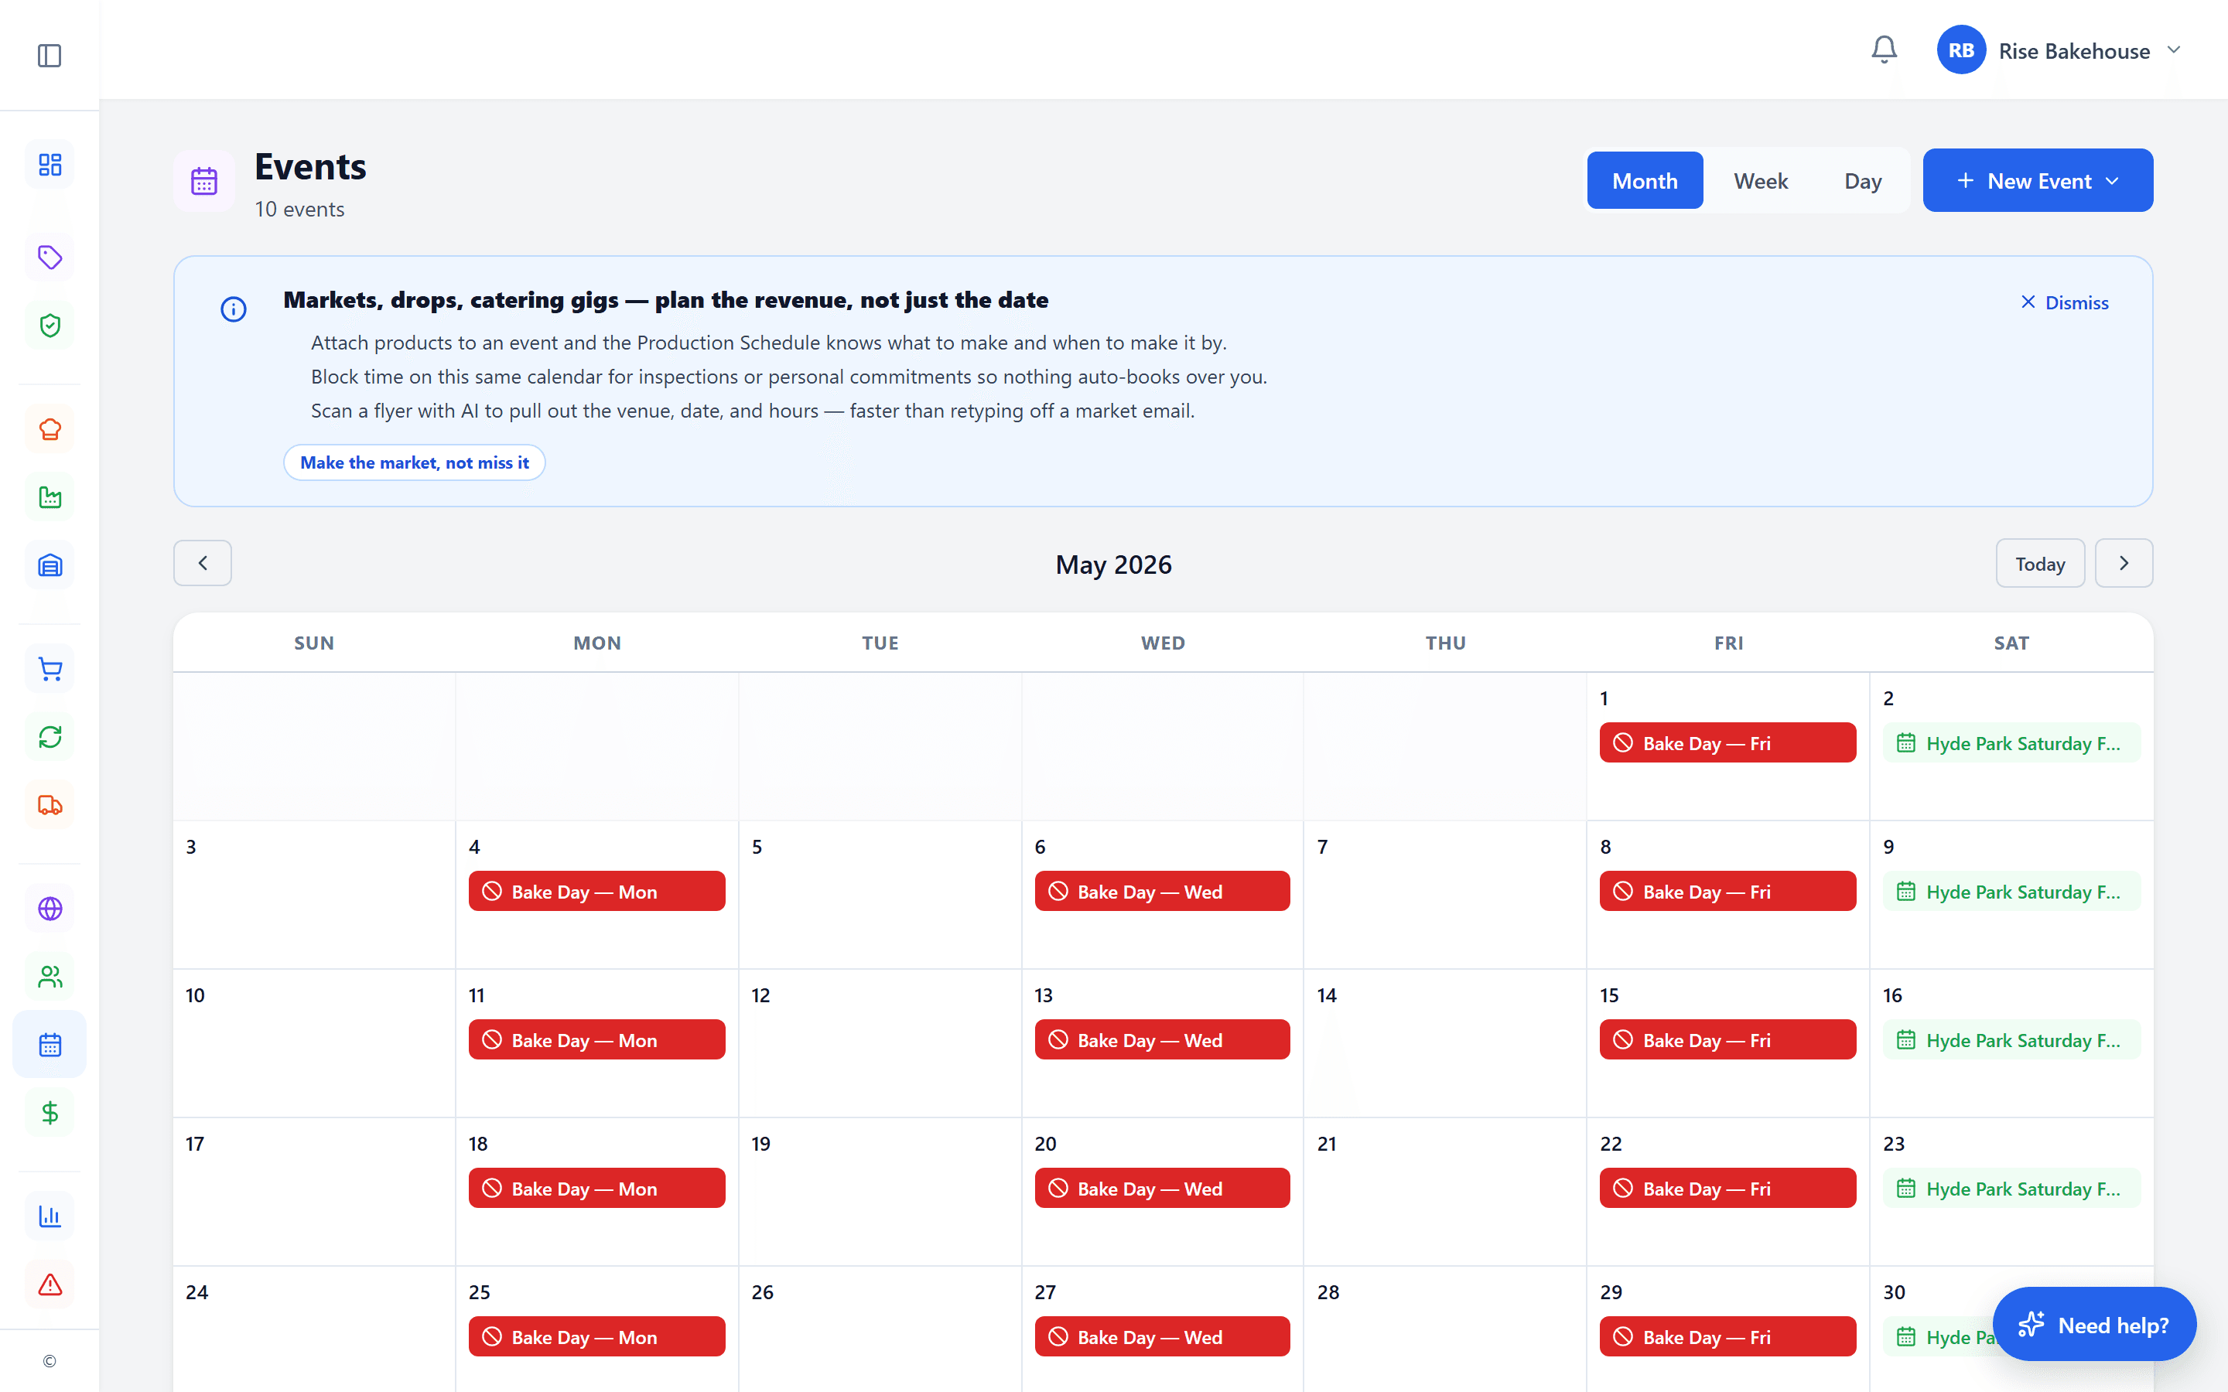Open the purple tag icon in sidebar
Image resolution: width=2228 pixels, height=1392 pixels.
pos(50,257)
